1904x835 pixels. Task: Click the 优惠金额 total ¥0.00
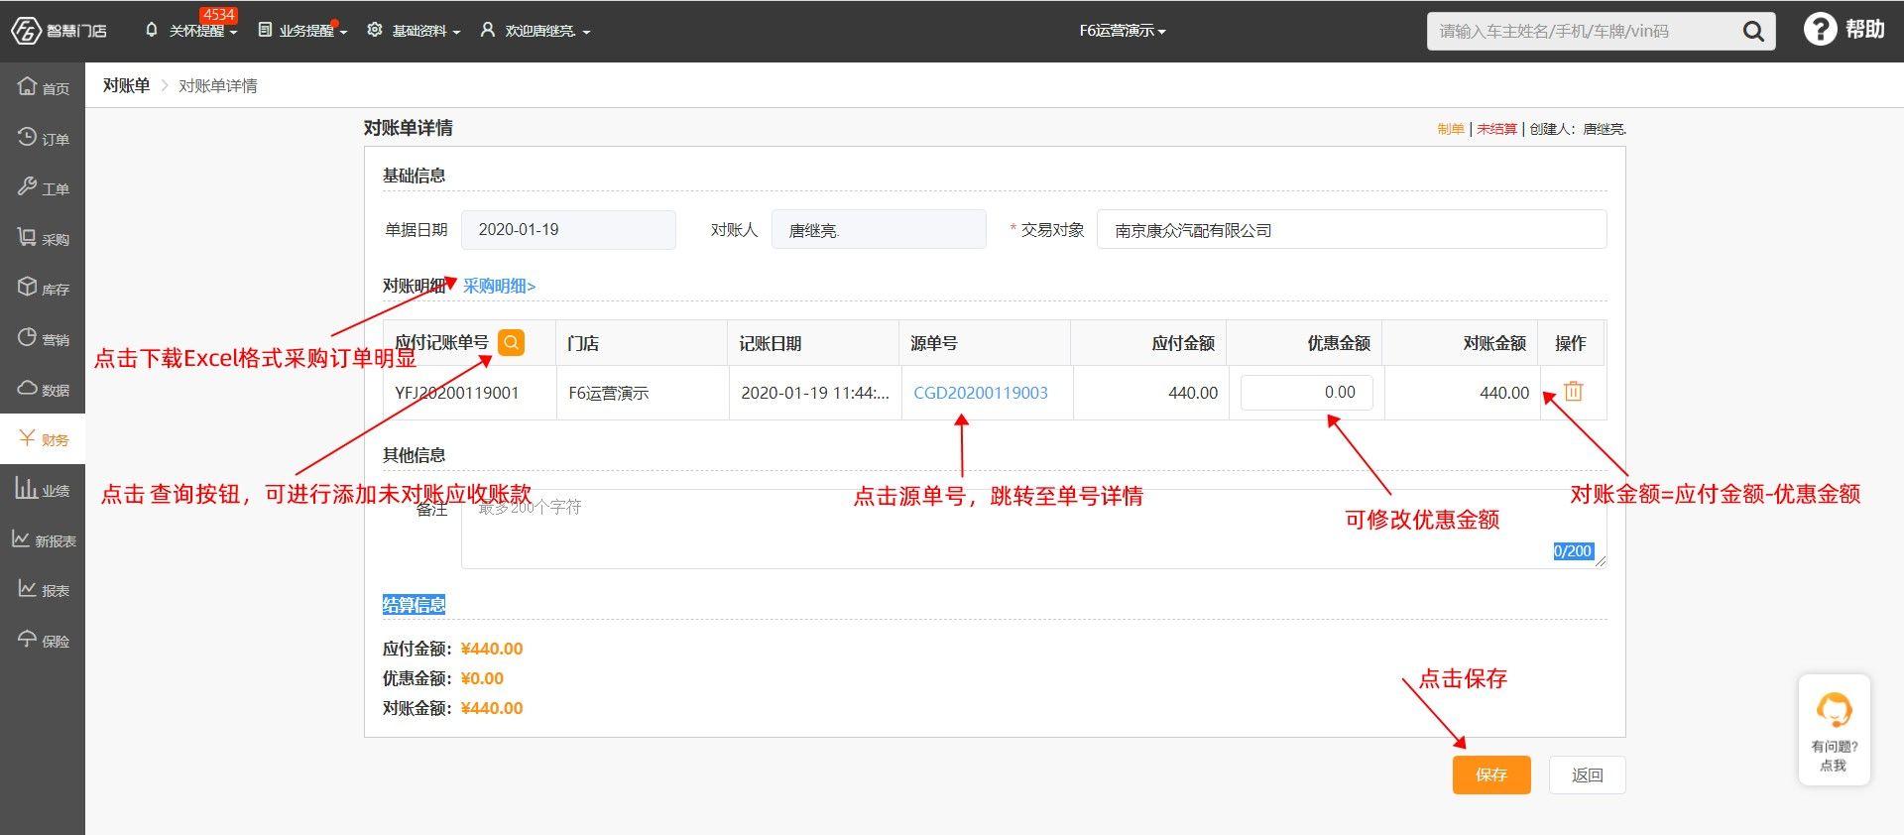[x=482, y=678]
